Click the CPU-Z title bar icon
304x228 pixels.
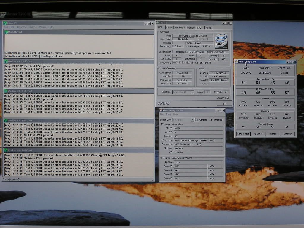click(x=158, y=23)
